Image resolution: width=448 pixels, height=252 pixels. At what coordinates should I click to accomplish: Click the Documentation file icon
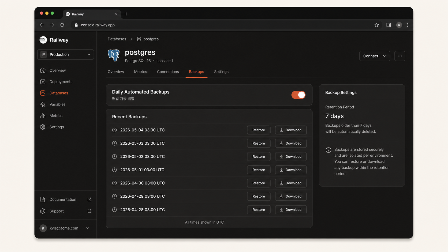pyautogui.click(x=43, y=200)
